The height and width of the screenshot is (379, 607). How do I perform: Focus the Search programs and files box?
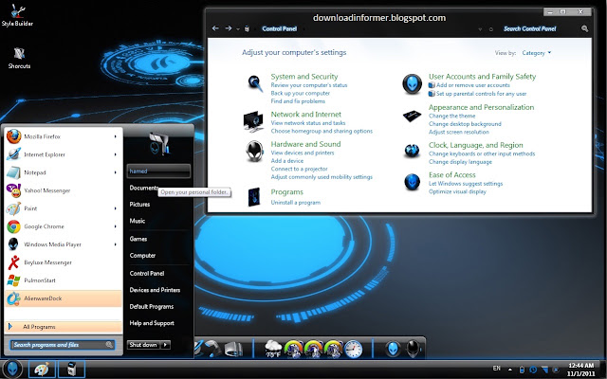[x=62, y=345]
